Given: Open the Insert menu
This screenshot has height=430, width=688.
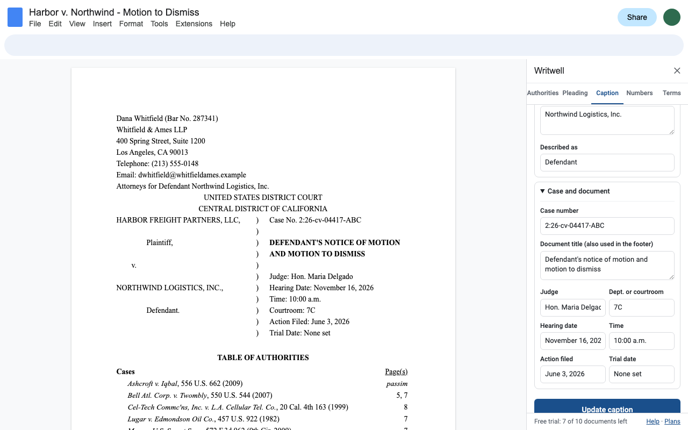Looking at the screenshot, I should click(102, 24).
